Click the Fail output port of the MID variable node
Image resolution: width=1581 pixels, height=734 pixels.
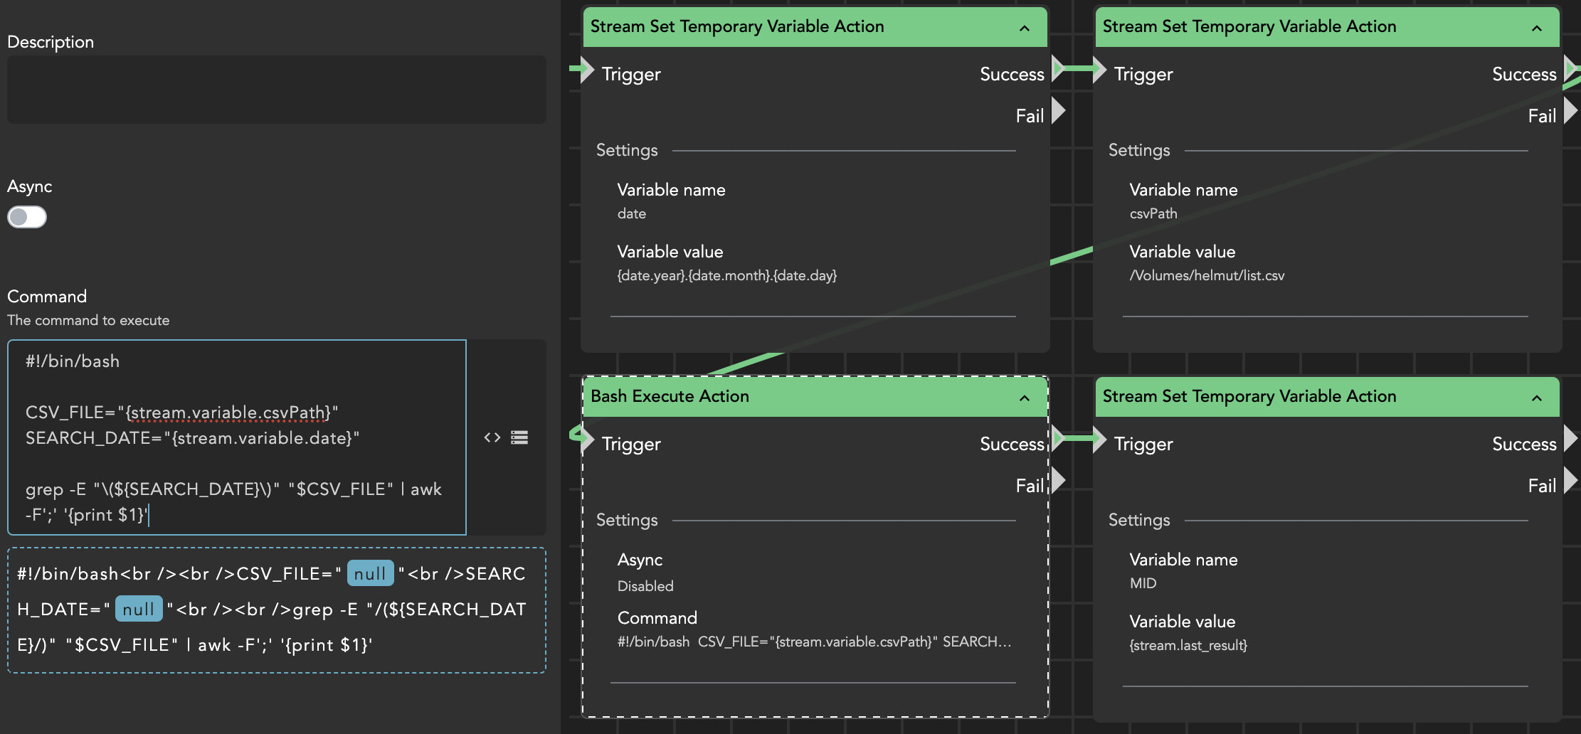pyautogui.click(x=1570, y=480)
